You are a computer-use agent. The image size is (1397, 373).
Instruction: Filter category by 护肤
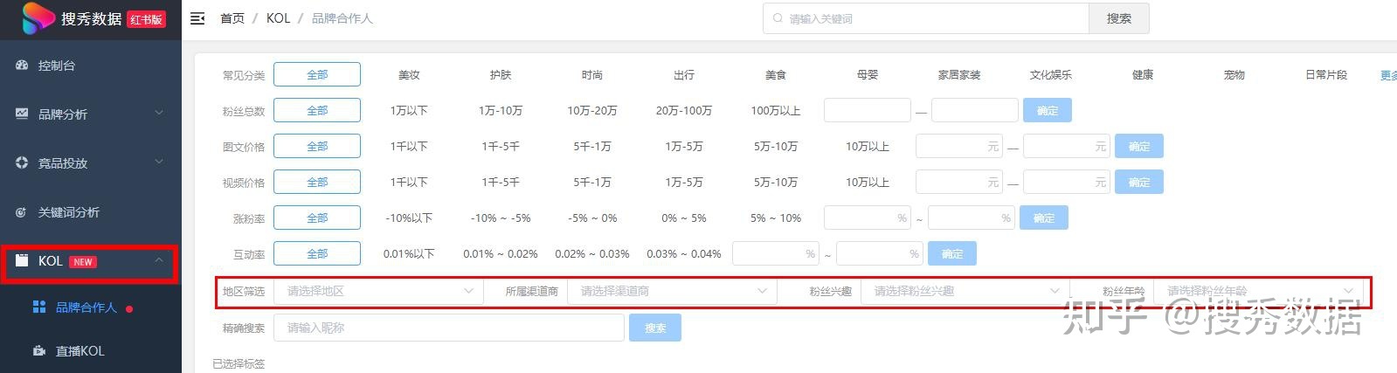(x=501, y=75)
